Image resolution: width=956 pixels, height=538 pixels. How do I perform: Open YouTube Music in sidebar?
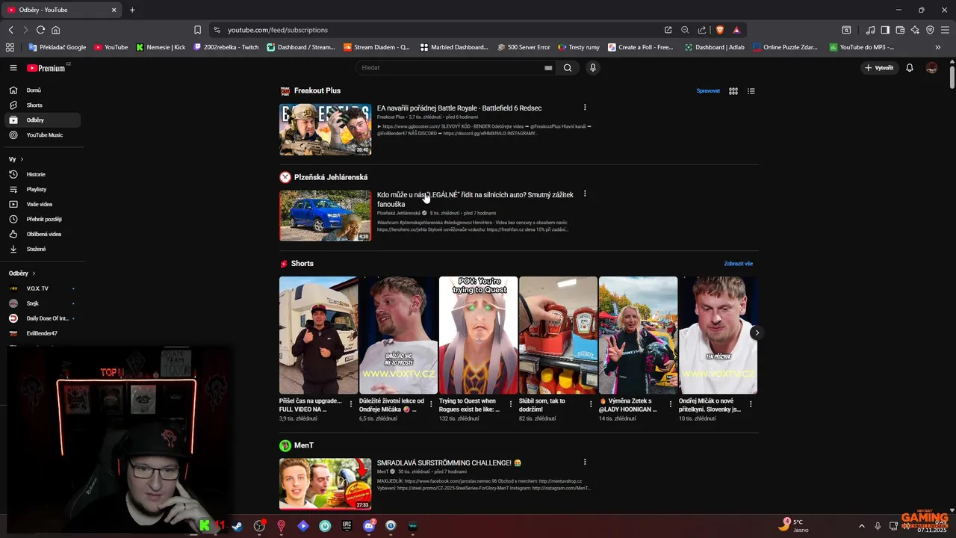(x=43, y=134)
